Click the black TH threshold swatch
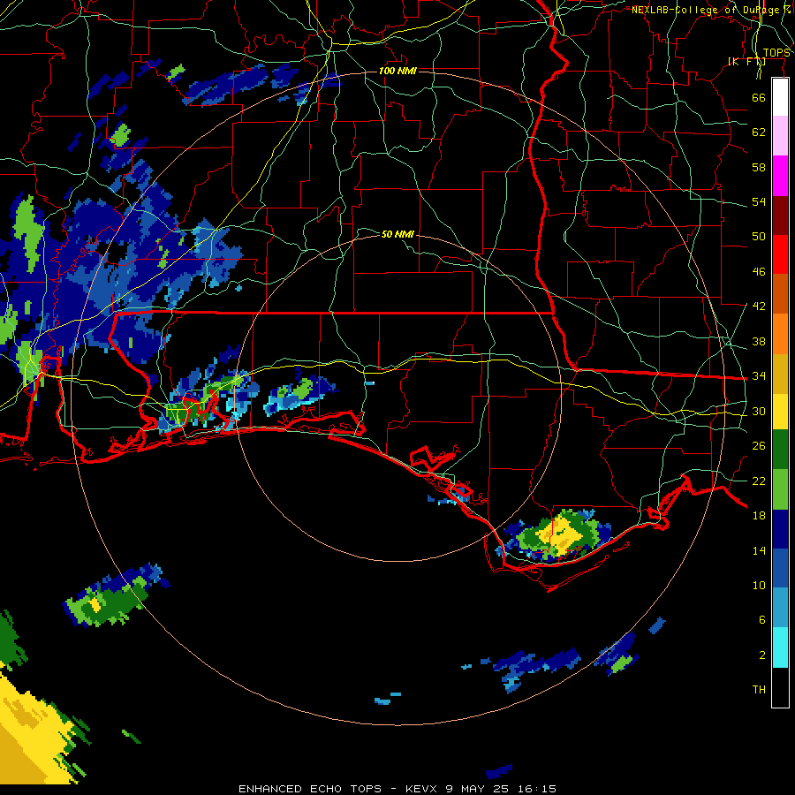 click(x=780, y=687)
